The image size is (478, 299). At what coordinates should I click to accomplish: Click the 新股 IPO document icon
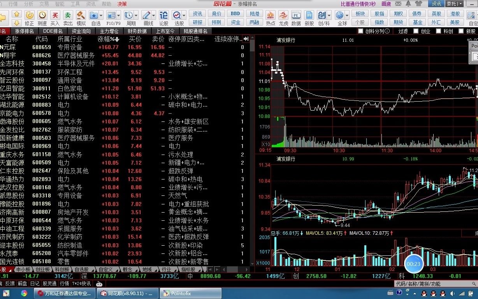[309, 16]
